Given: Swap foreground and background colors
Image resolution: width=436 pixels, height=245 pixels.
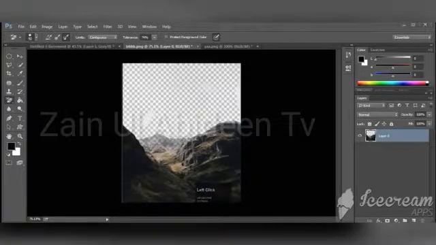Looking at the screenshot, I should pos(19,144).
